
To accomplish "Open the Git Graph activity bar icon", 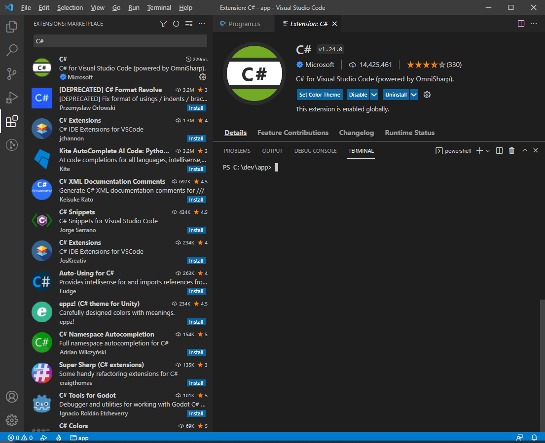I will (x=12, y=145).
